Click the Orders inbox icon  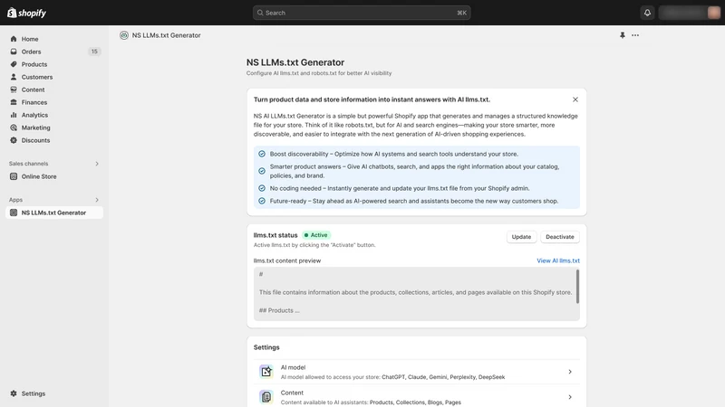(14, 52)
